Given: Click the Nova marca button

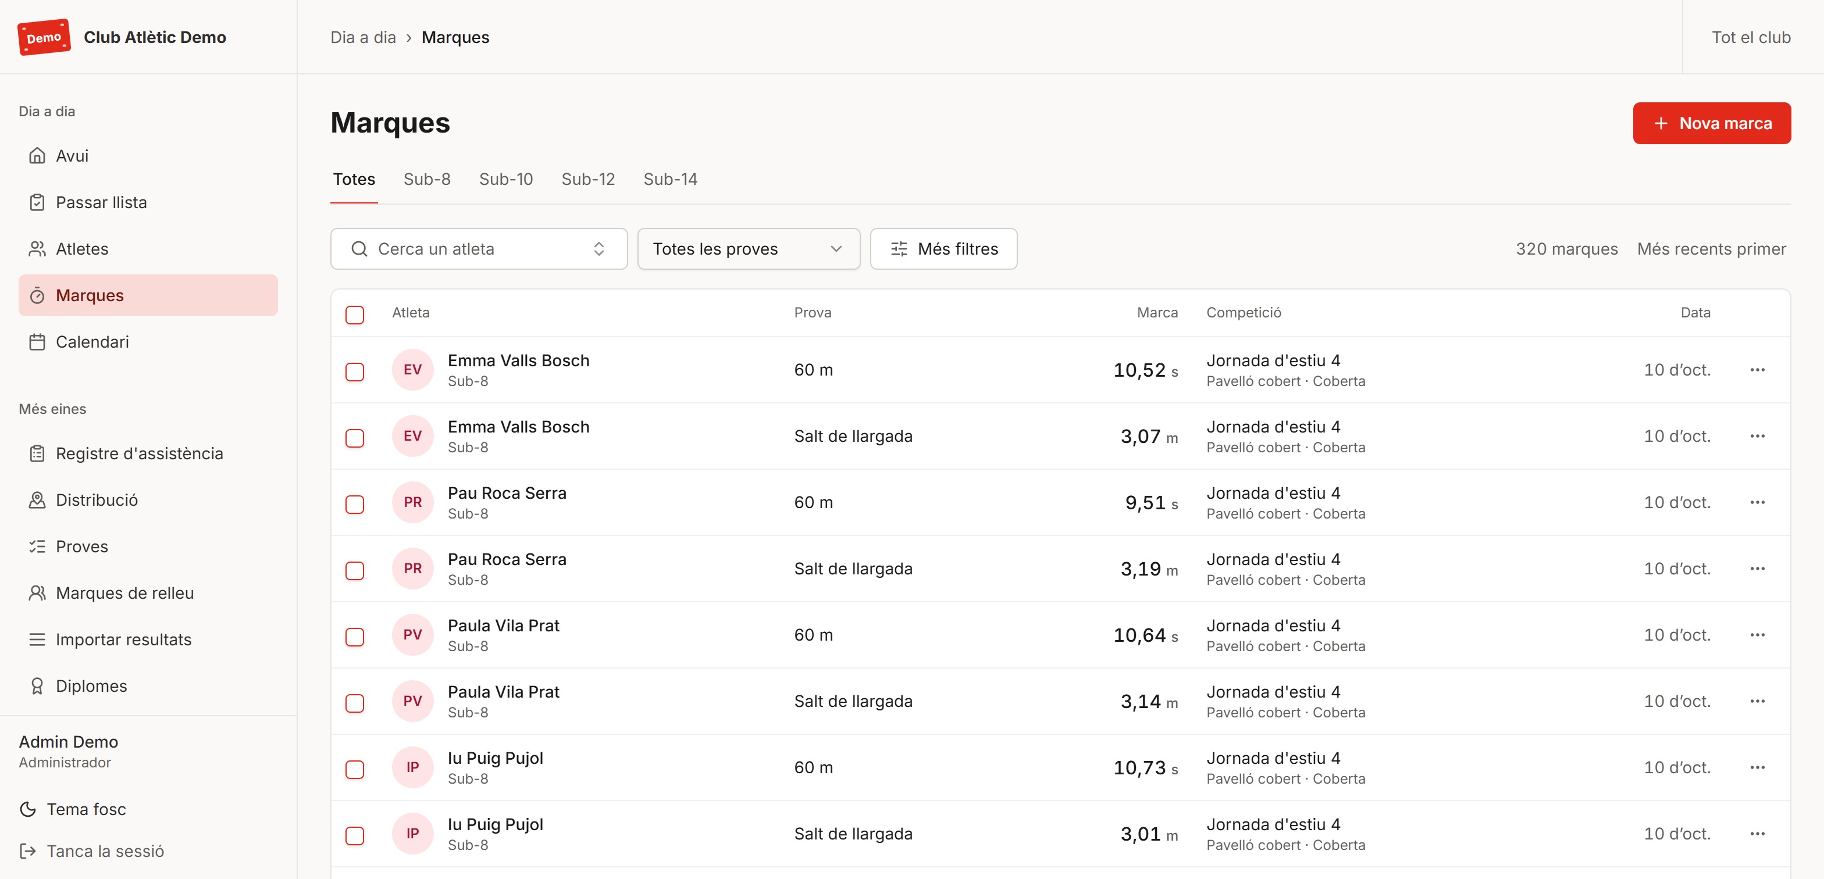Looking at the screenshot, I should click(1711, 123).
